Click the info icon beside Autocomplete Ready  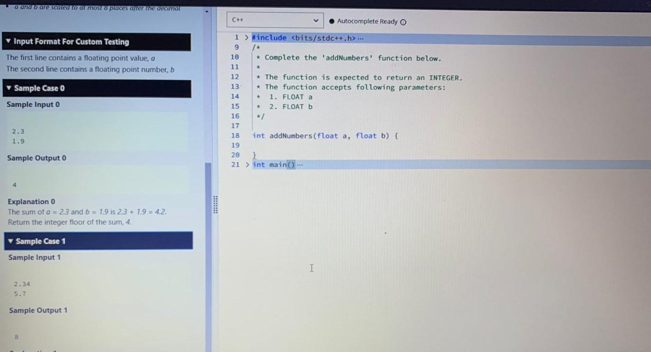click(x=403, y=21)
